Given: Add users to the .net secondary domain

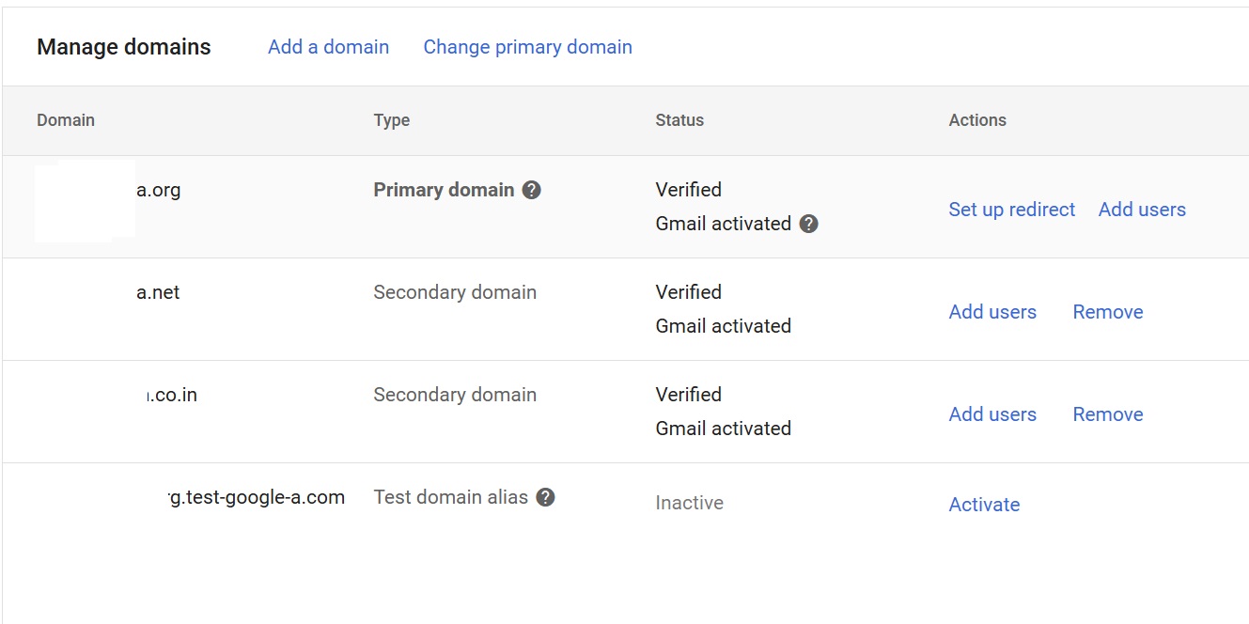Looking at the screenshot, I should click(992, 312).
